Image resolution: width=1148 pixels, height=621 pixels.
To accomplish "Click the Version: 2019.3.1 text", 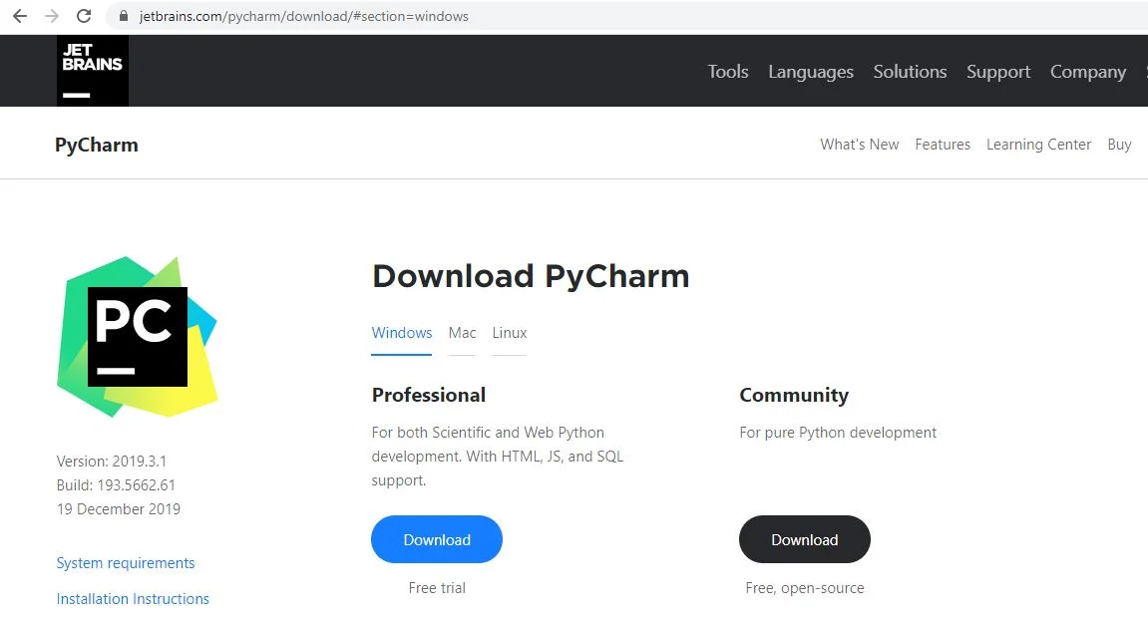I will pyautogui.click(x=112, y=462).
